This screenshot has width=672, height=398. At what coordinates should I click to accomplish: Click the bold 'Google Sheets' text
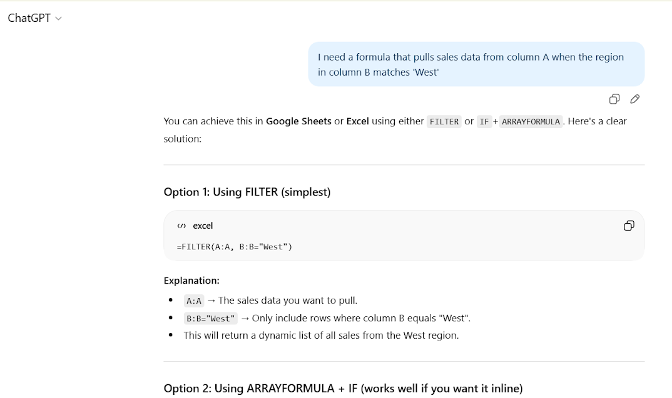pos(298,121)
